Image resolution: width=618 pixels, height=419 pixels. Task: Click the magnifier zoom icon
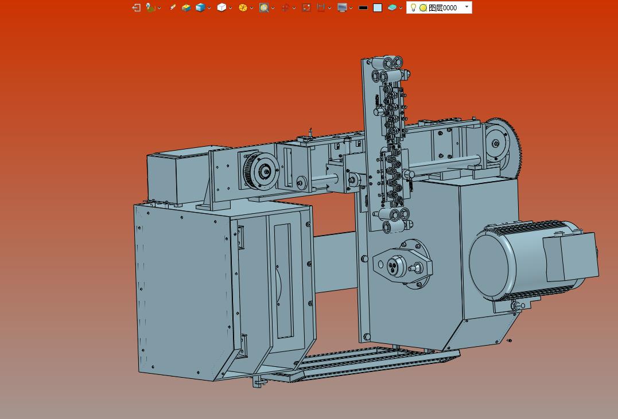pos(264,7)
